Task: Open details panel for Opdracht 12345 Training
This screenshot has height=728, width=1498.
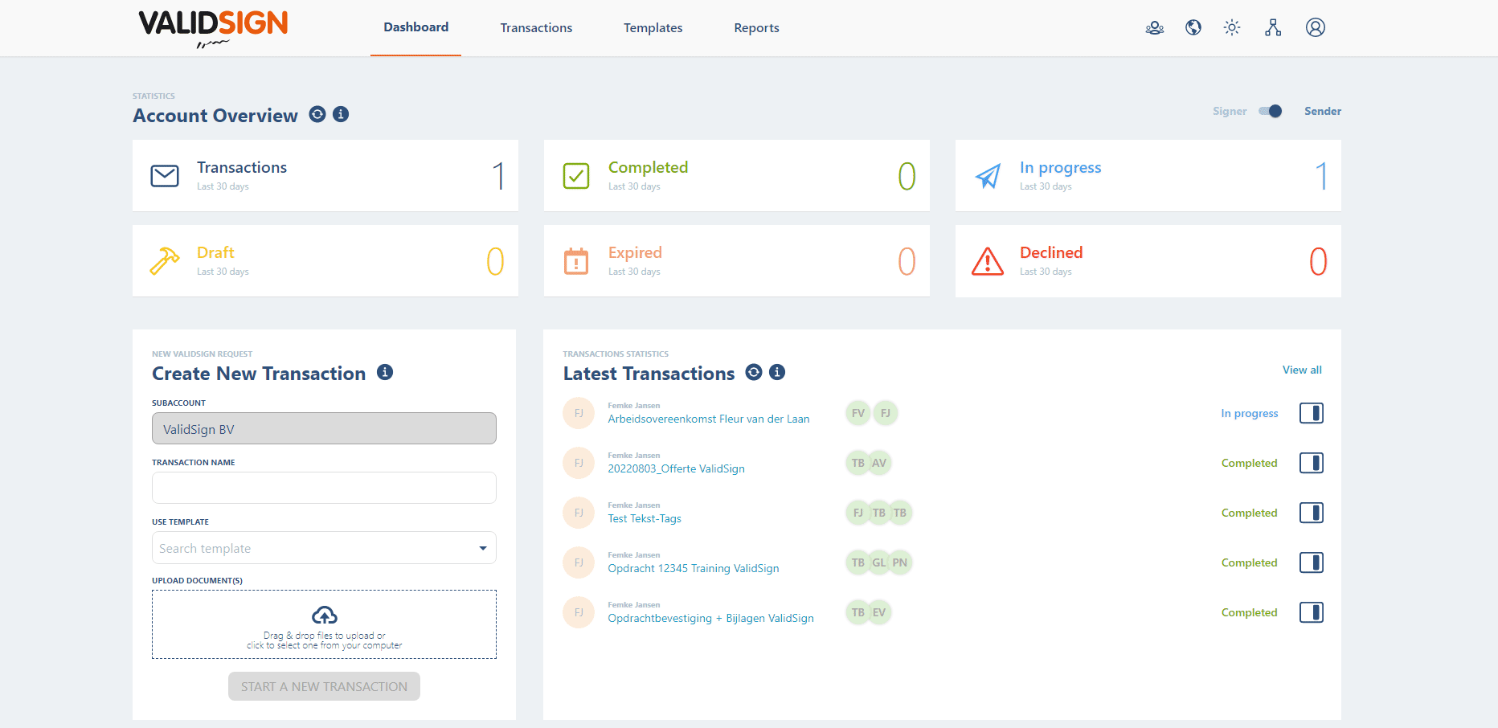Action: (1312, 562)
